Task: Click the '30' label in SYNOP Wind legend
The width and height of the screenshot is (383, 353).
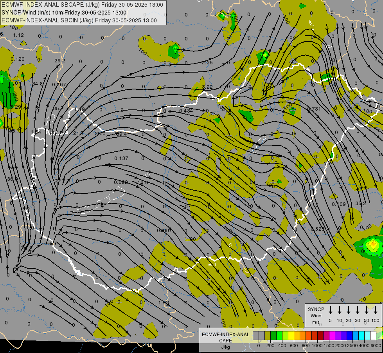Action: click(x=357, y=320)
